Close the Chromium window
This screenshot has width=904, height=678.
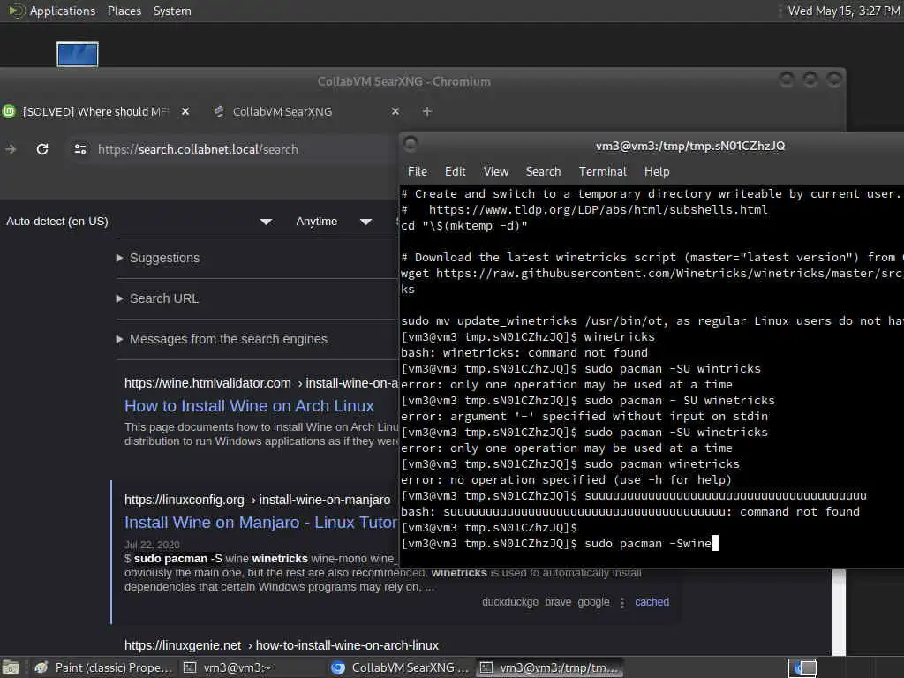tap(833, 79)
